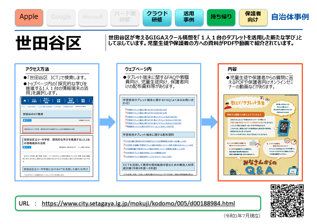This screenshot has height=224, width=317.
Task: Click the 目次から探す breadcrumb link
Action: [32, 106]
